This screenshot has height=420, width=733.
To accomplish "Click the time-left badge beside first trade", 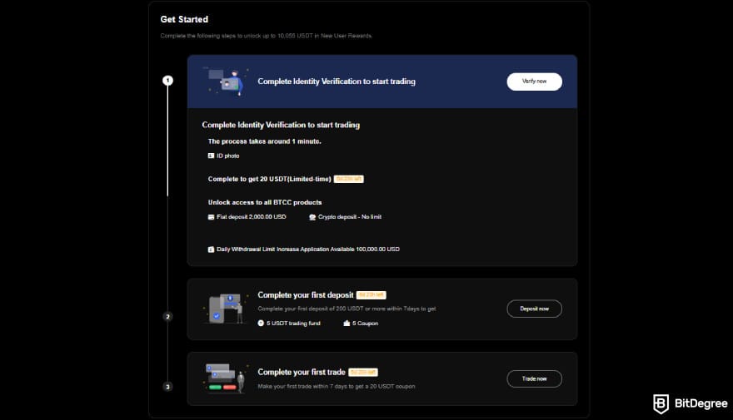I will click(363, 373).
